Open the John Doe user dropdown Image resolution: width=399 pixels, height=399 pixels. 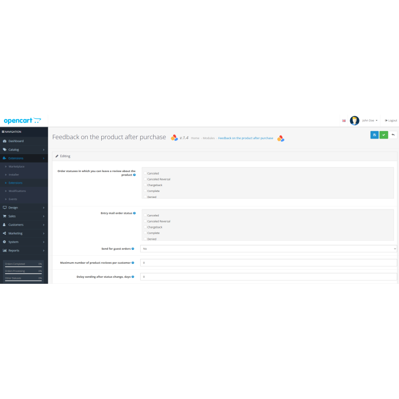(368, 120)
